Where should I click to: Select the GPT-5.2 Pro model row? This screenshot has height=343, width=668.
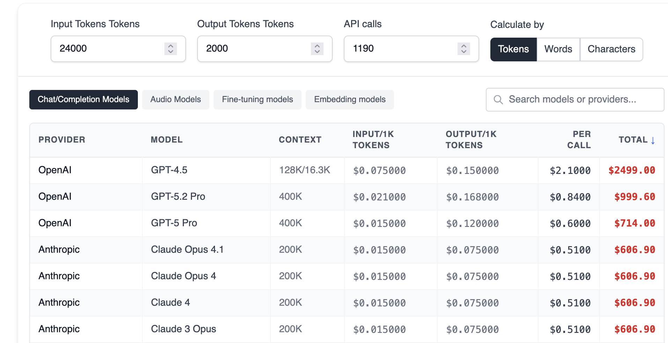pos(178,197)
